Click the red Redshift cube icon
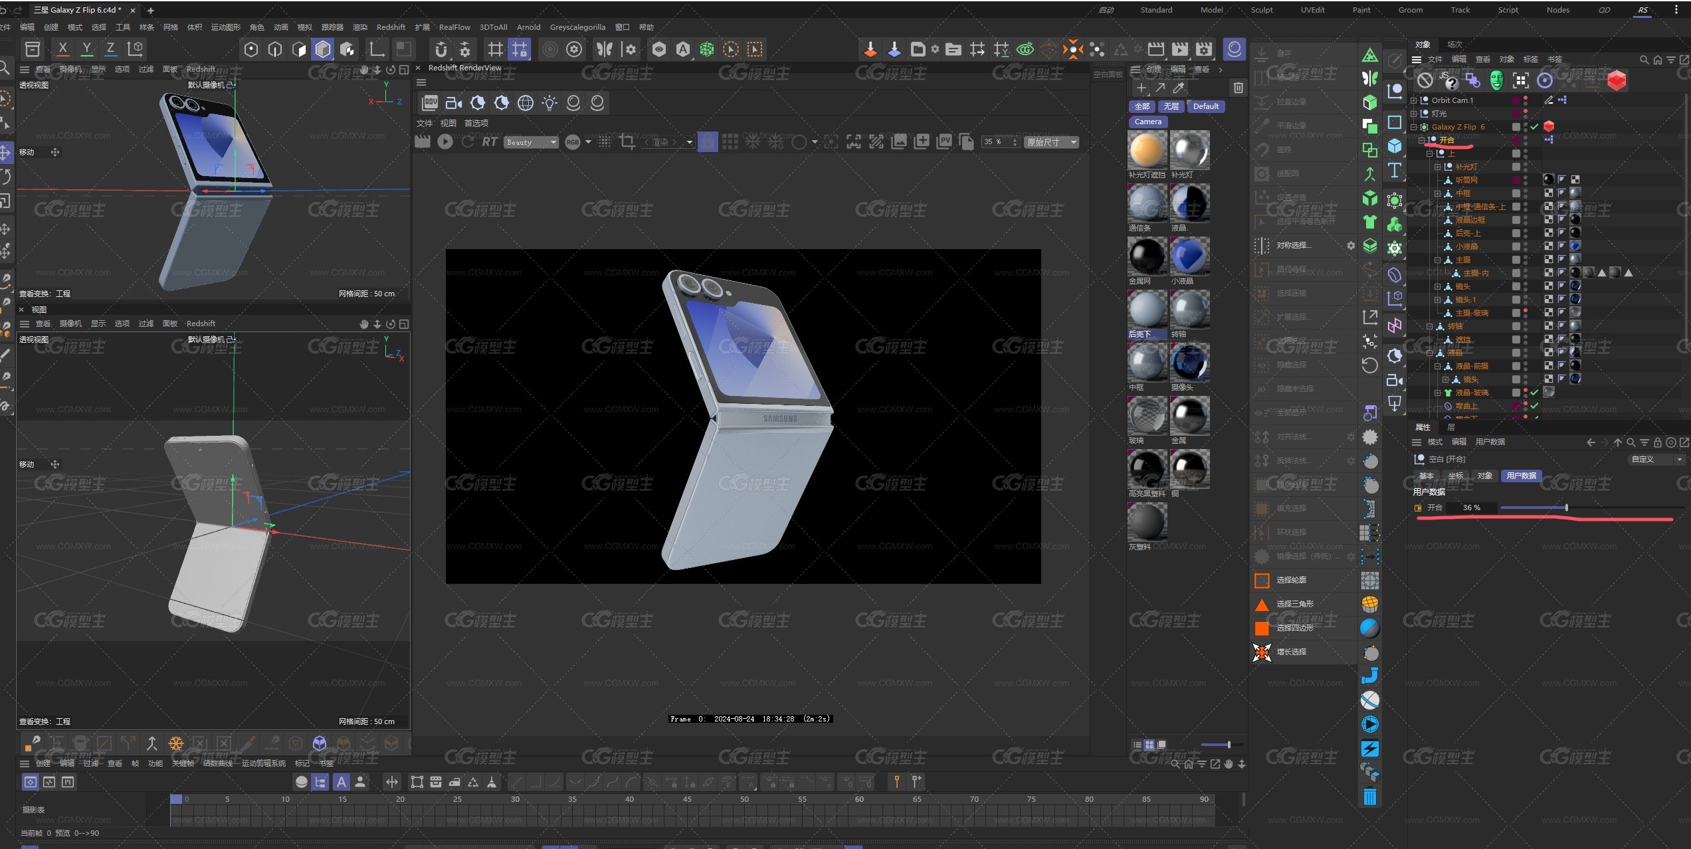Image resolution: width=1691 pixels, height=849 pixels. click(x=1617, y=80)
